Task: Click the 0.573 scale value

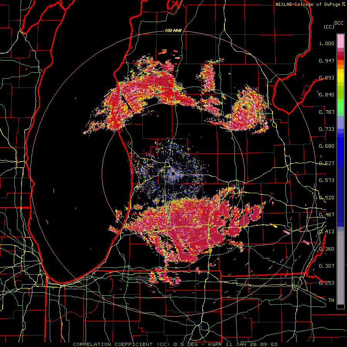Action: [x=327, y=180]
